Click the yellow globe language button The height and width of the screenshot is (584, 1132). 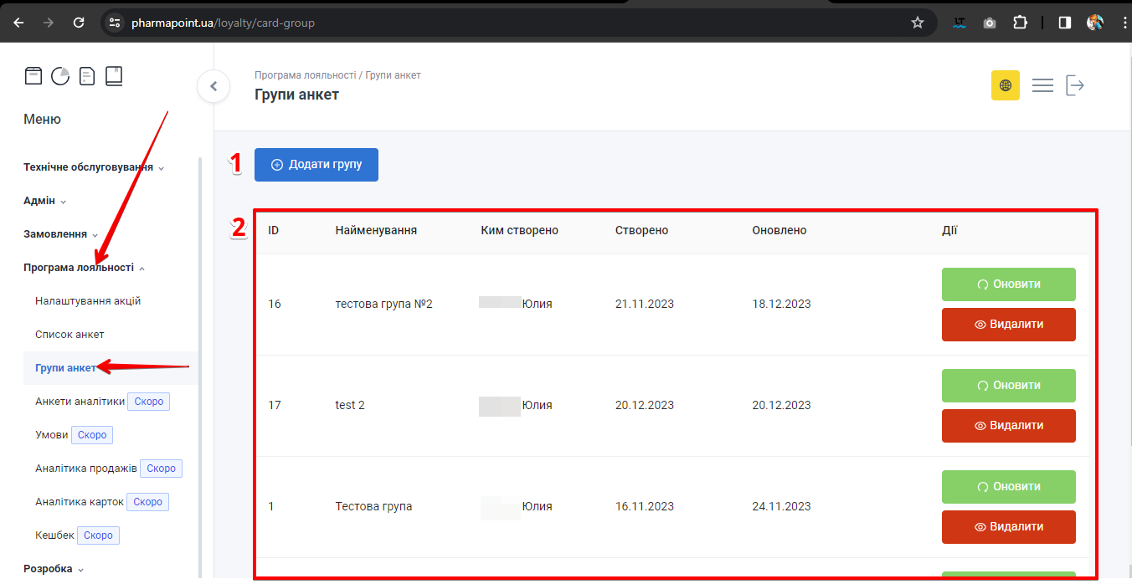(x=1005, y=85)
